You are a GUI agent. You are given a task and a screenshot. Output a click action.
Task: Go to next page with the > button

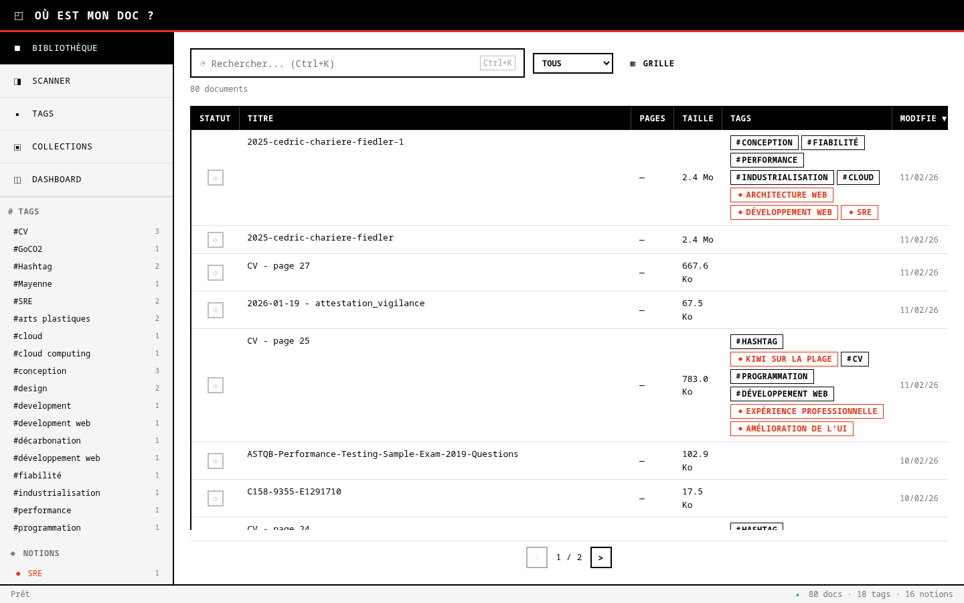[600, 557]
